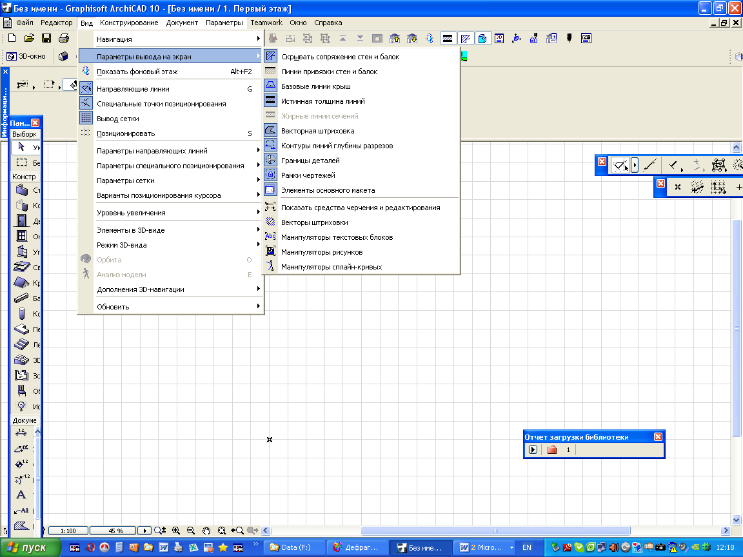Viewport: 743px width, 557px height.
Task: Select the Roof tool icon (Кр)
Action: pos(21,282)
